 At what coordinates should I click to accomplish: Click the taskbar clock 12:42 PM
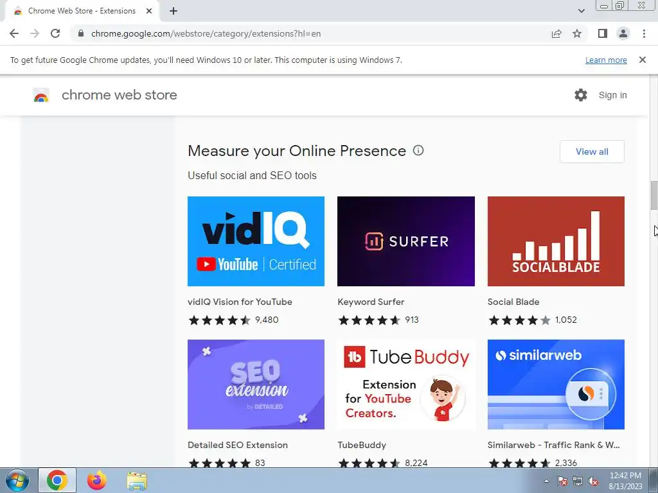click(x=625, y=476)
